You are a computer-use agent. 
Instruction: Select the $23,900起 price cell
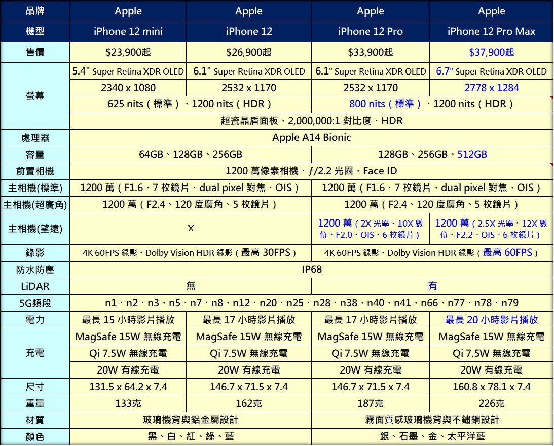pos(128,52)
